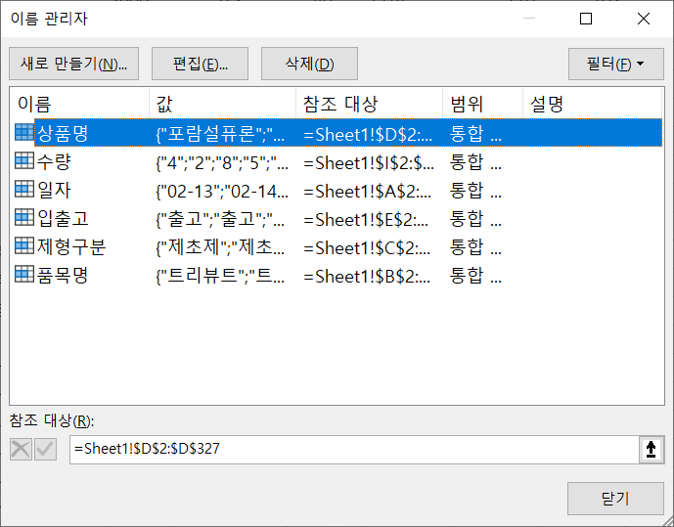Sort by the 이름 column header
Image resolution: width=674 pixels, height=527 pixels.
pyautogui.click(x=79, y=104)
